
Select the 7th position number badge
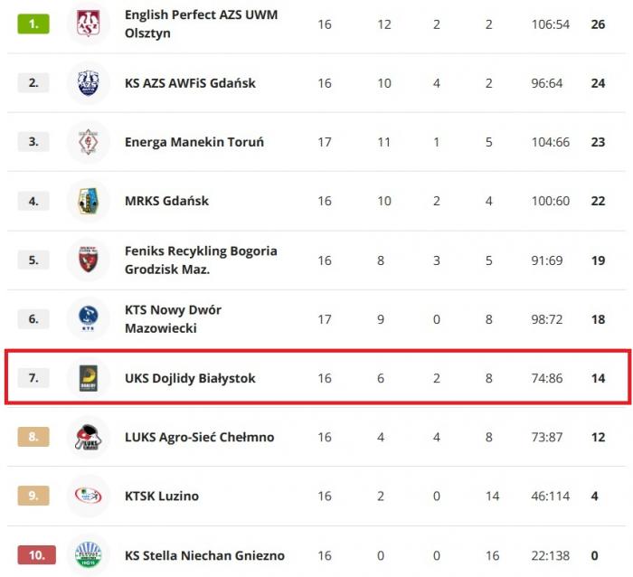[x=33, y=378]
